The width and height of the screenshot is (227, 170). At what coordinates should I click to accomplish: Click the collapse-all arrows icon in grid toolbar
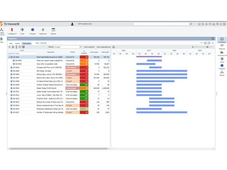(16, 47)
